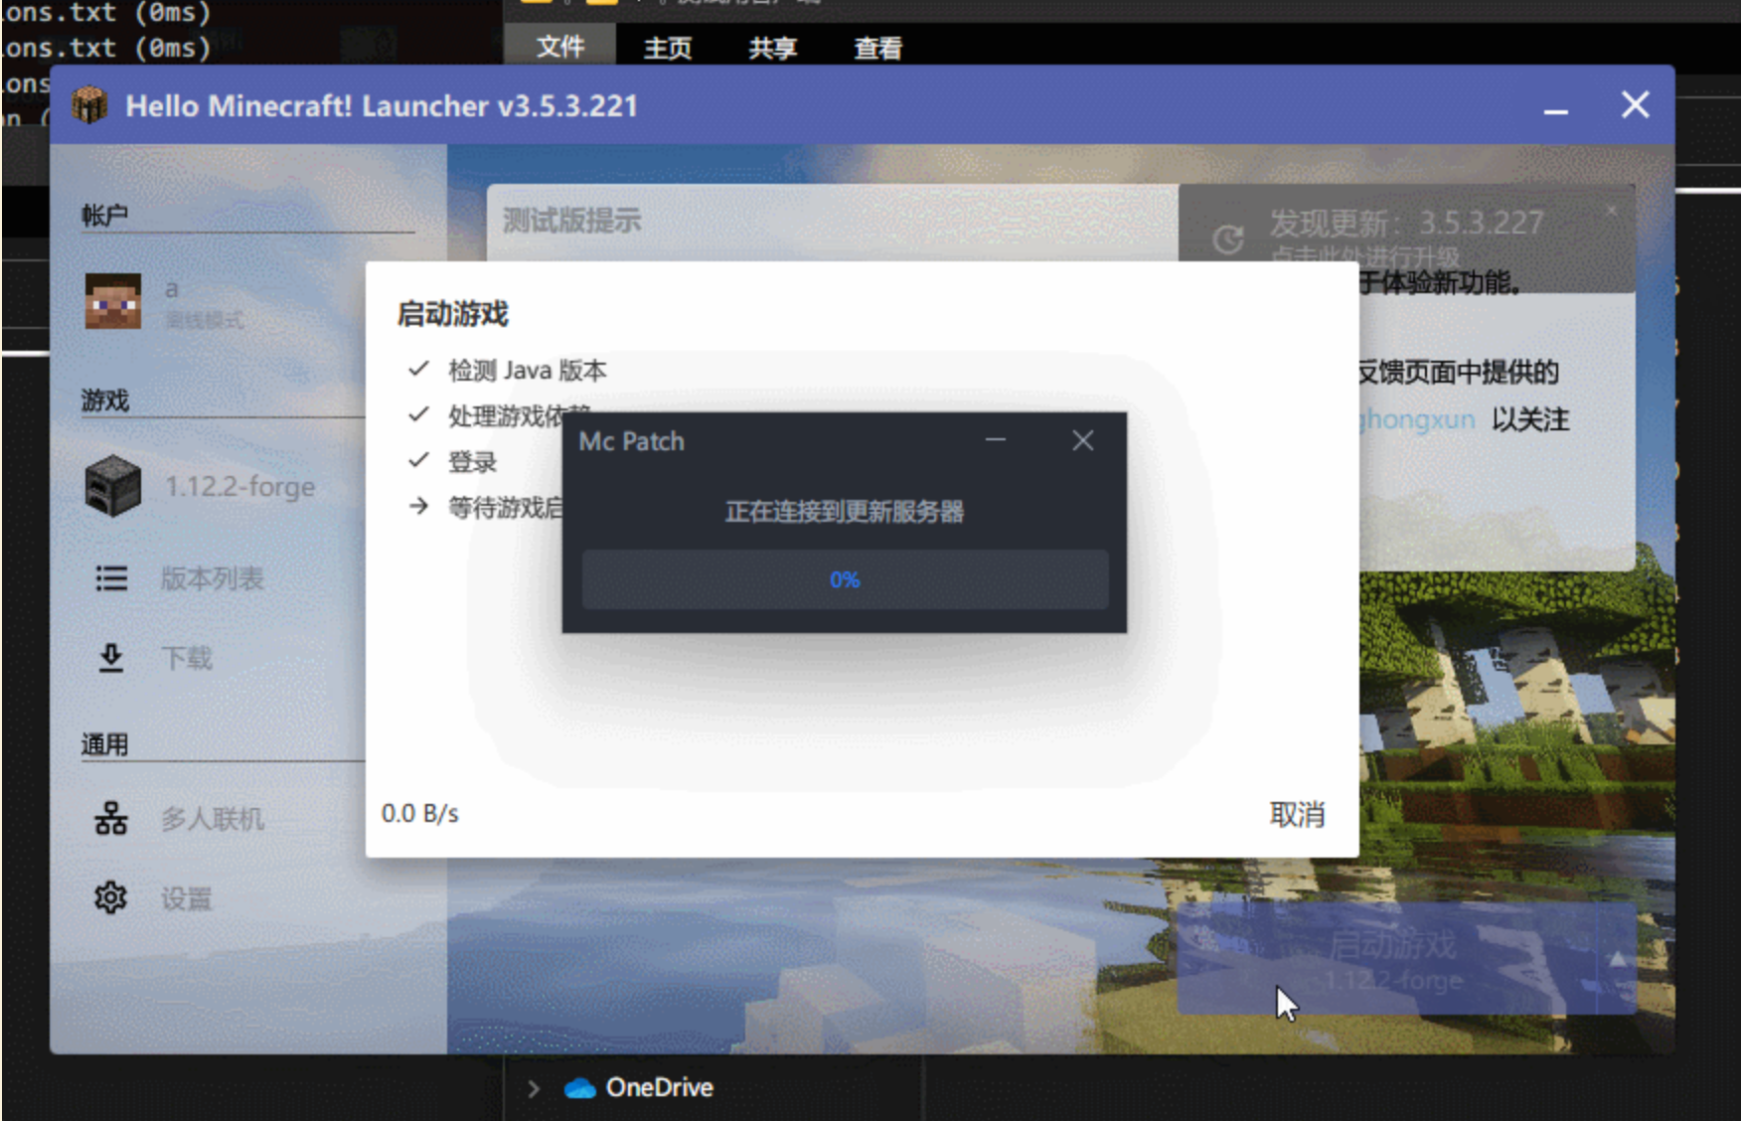1741x1121 pixels.
Task: Click the account name a
Action: (172, 289)
